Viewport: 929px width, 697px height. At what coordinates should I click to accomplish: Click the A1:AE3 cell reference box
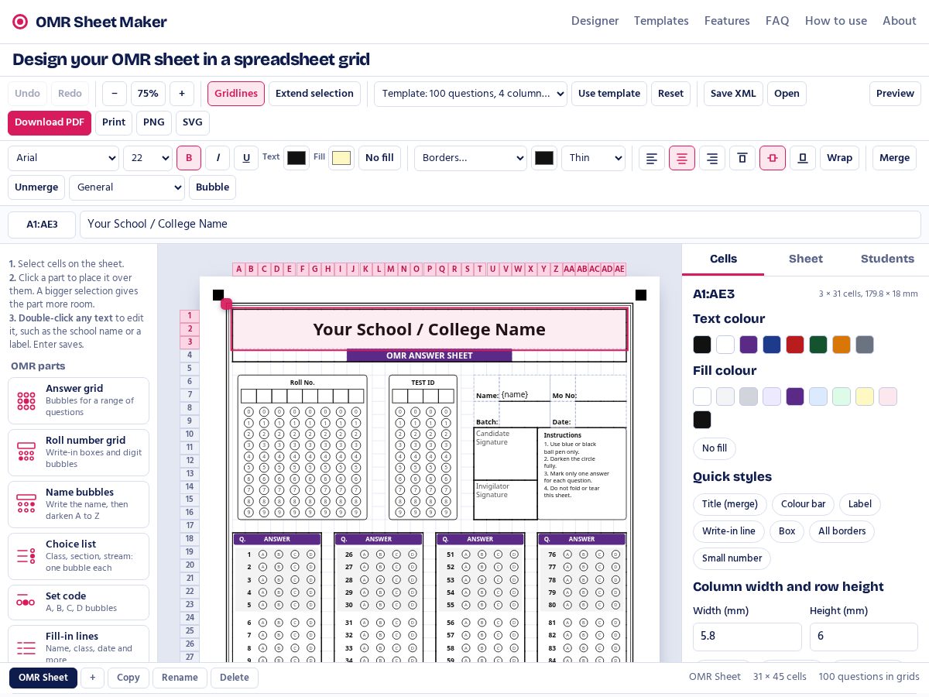[42, 225]
